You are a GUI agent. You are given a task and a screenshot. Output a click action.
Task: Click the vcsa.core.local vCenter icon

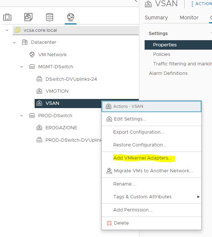coord(17,30)
